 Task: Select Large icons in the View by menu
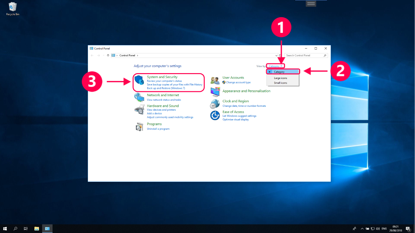coord(283,78)
